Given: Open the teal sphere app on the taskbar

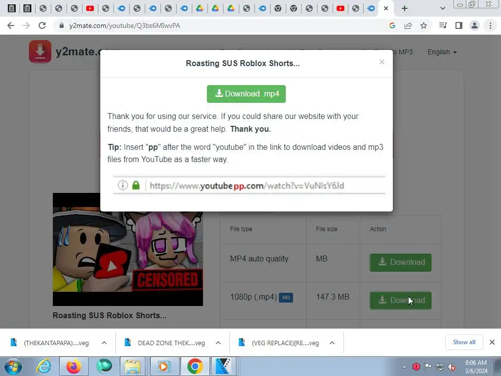Looking at the screenshot, I should [104, 366].
